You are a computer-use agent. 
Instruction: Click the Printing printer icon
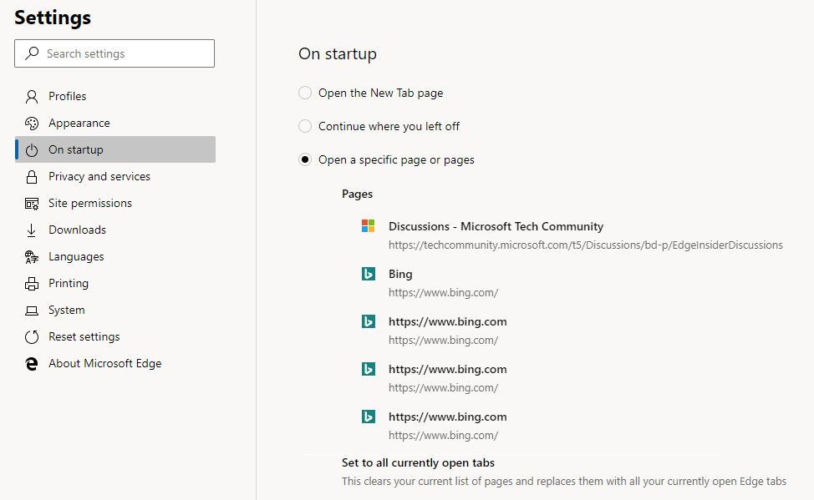click(32, 284)
